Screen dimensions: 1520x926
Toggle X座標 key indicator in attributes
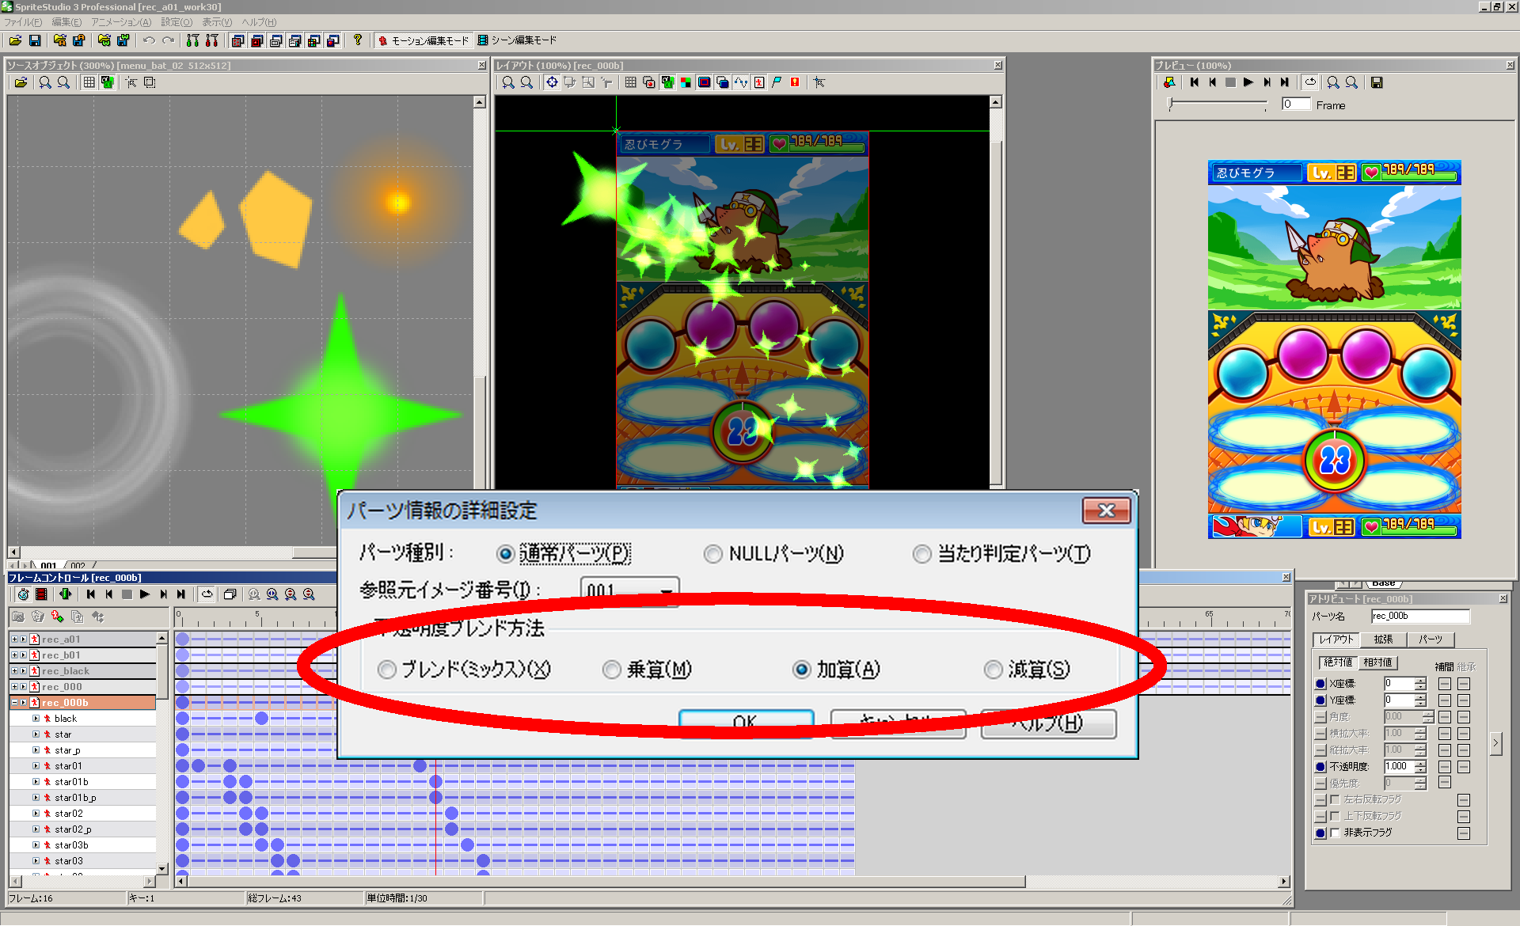pyautogui.click(x=1320, y=684)
